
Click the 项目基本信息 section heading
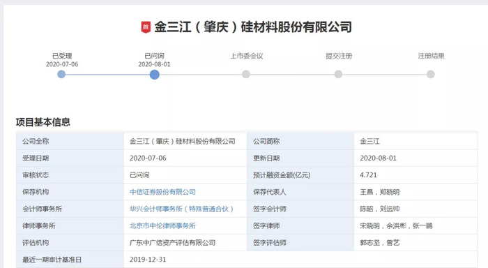[43, 122]
